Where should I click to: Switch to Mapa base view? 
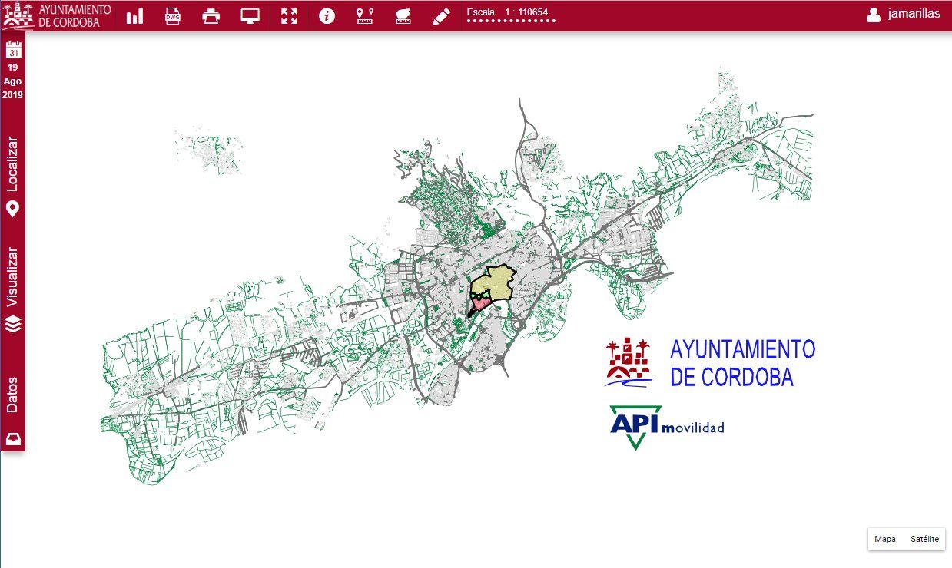pyautogui.click(x=885, y=539)
